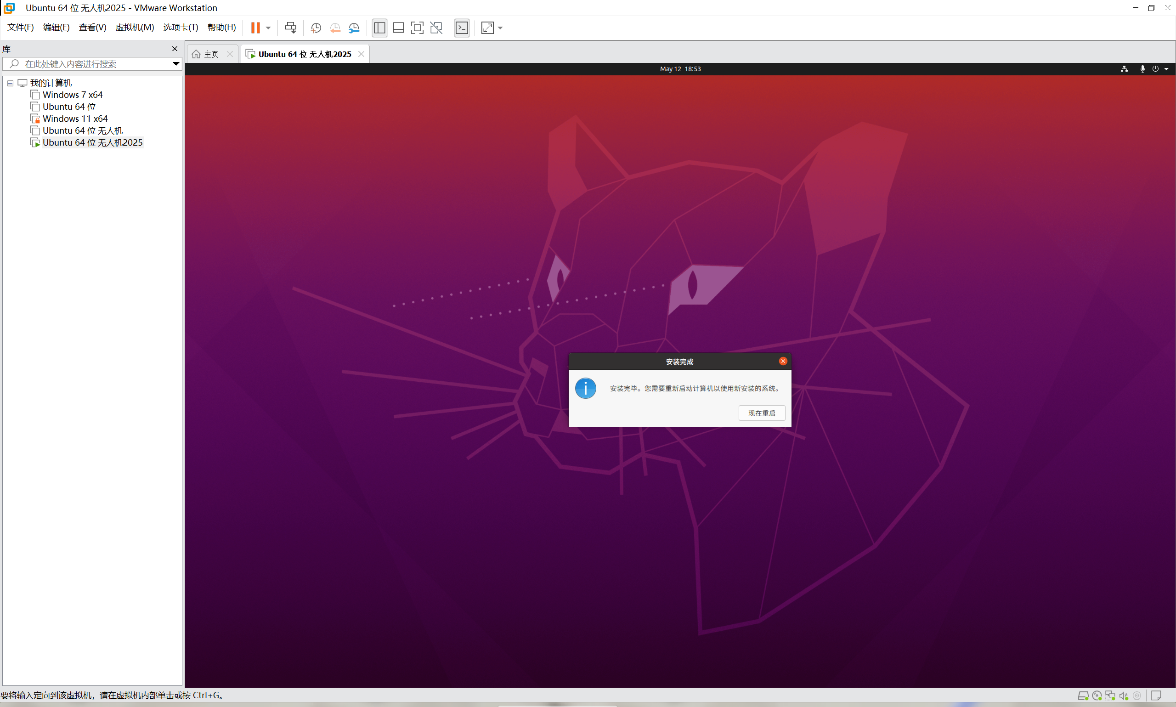Select the Ubuntu 64 位 无人机2025 tab
The width and height of the screenshot is (1176, 707).
pos(305,54)
